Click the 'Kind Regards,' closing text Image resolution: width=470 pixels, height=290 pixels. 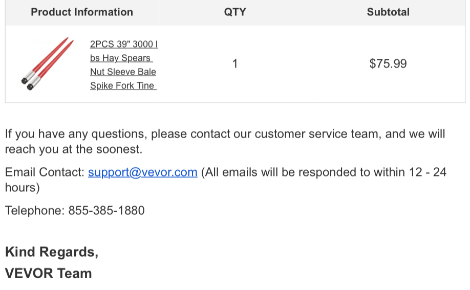tap(52, 252)
